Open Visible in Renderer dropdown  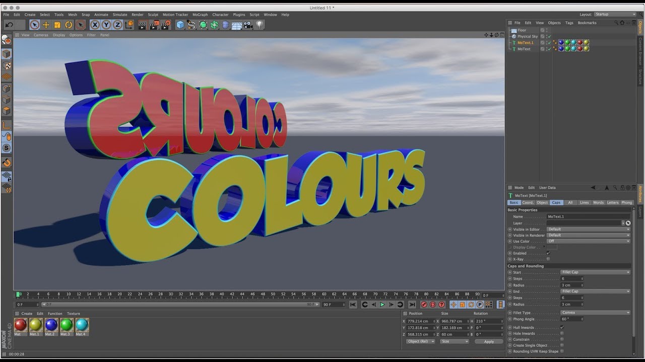pos(588,235)
